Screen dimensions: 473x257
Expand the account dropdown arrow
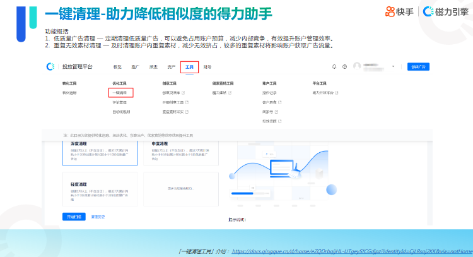(393, 66)
